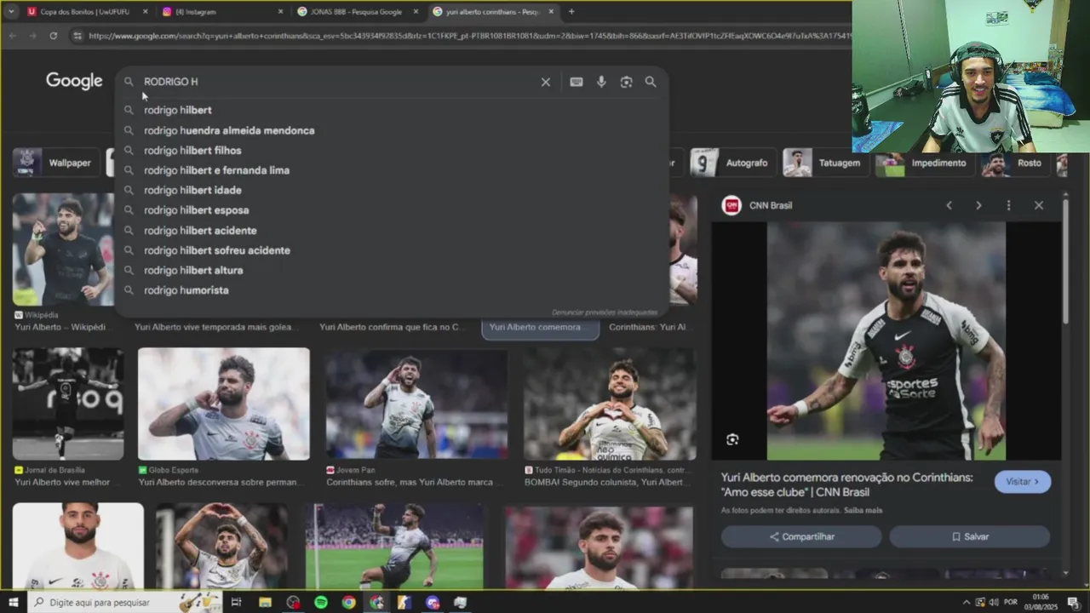1090x613 pixels.
Task: Choose suggestion rodrigo hilbert esposa
Action: click(392, 210)
